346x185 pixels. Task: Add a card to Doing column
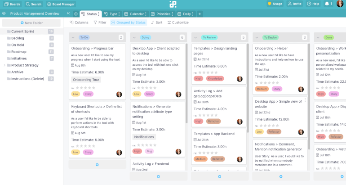[x=159, y=176]
